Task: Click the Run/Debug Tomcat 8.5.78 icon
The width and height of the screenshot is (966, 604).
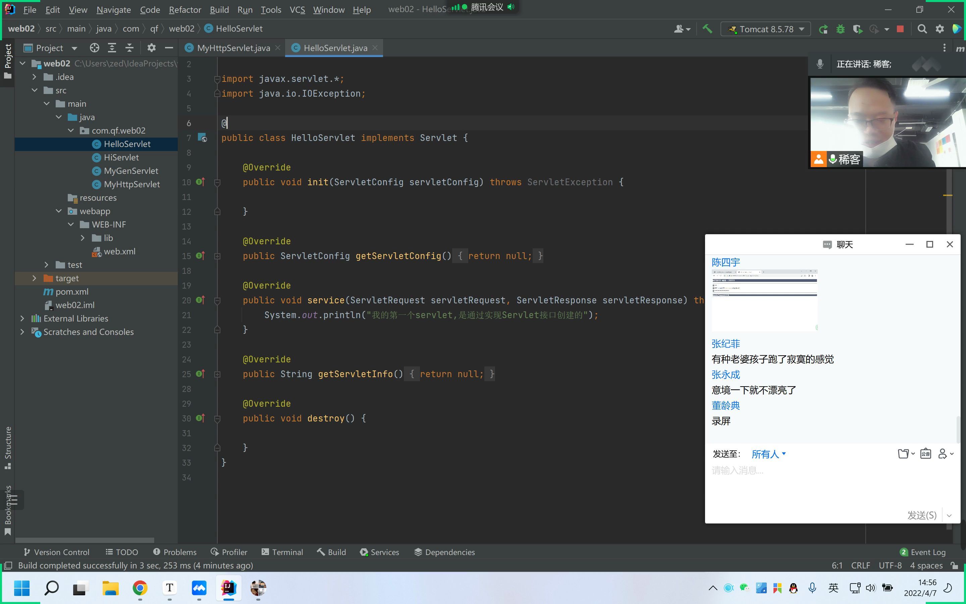Action: coord(823,29)
